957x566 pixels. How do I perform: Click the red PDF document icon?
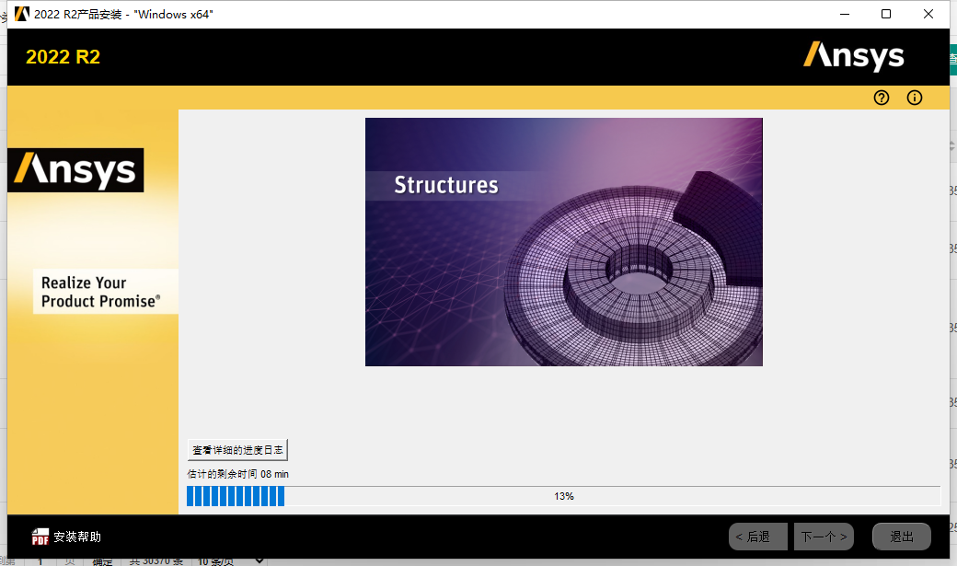click(40, 536)
